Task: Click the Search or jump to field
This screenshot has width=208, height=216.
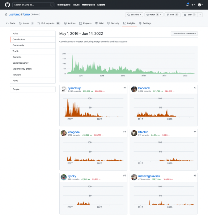Action: 33,5
